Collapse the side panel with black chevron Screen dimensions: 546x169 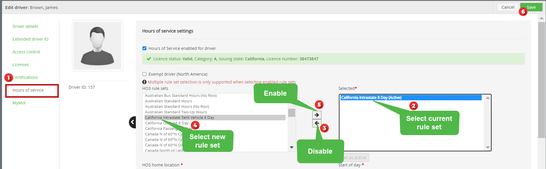pyautogui.click(x=133, y=122)
